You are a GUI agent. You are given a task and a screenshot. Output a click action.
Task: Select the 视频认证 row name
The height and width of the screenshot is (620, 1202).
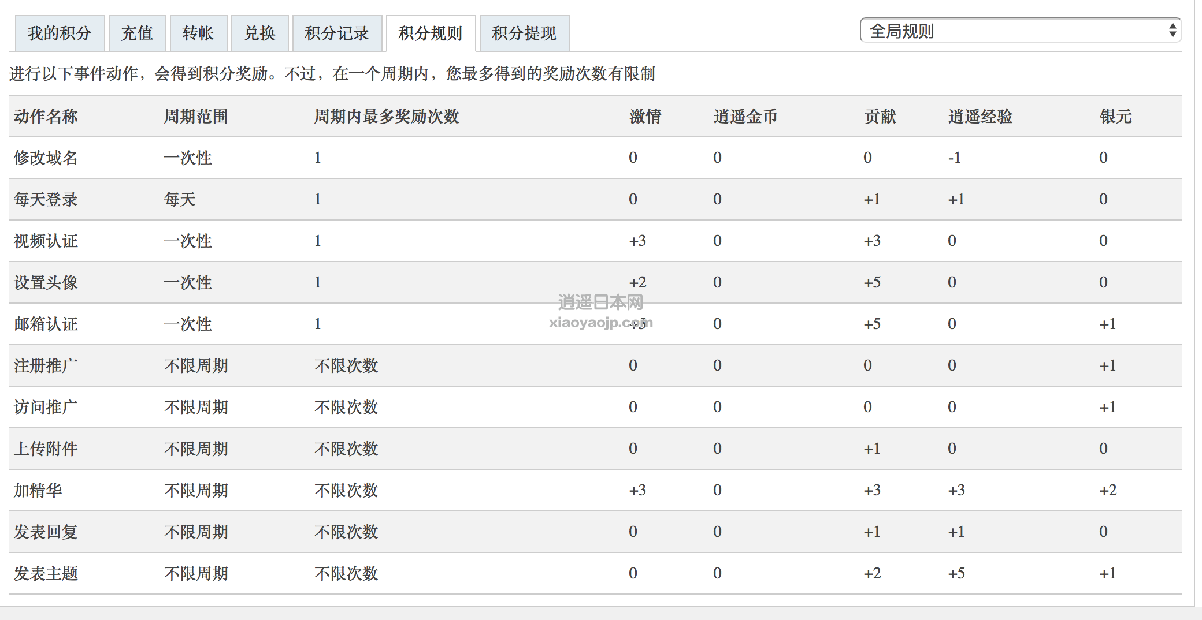pos(46,241)
